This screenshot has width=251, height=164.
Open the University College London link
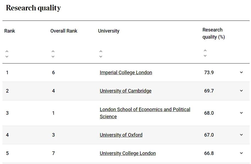[x=128, y=153]
